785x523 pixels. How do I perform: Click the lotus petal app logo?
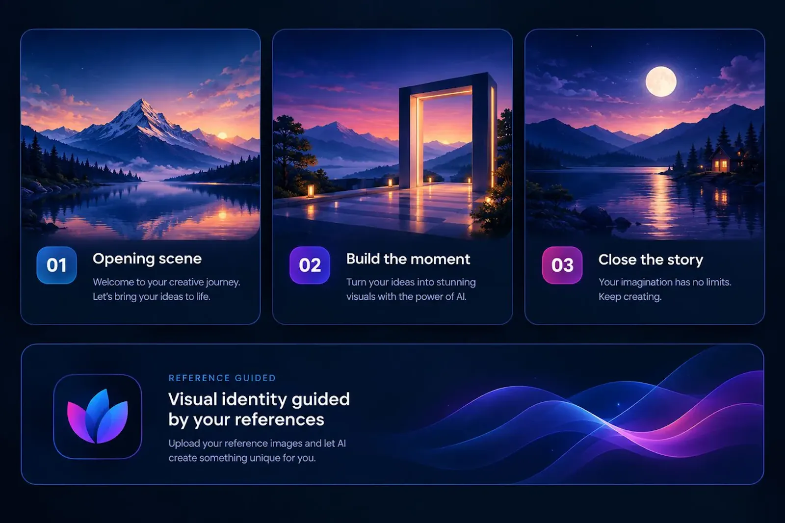(98, 417)
